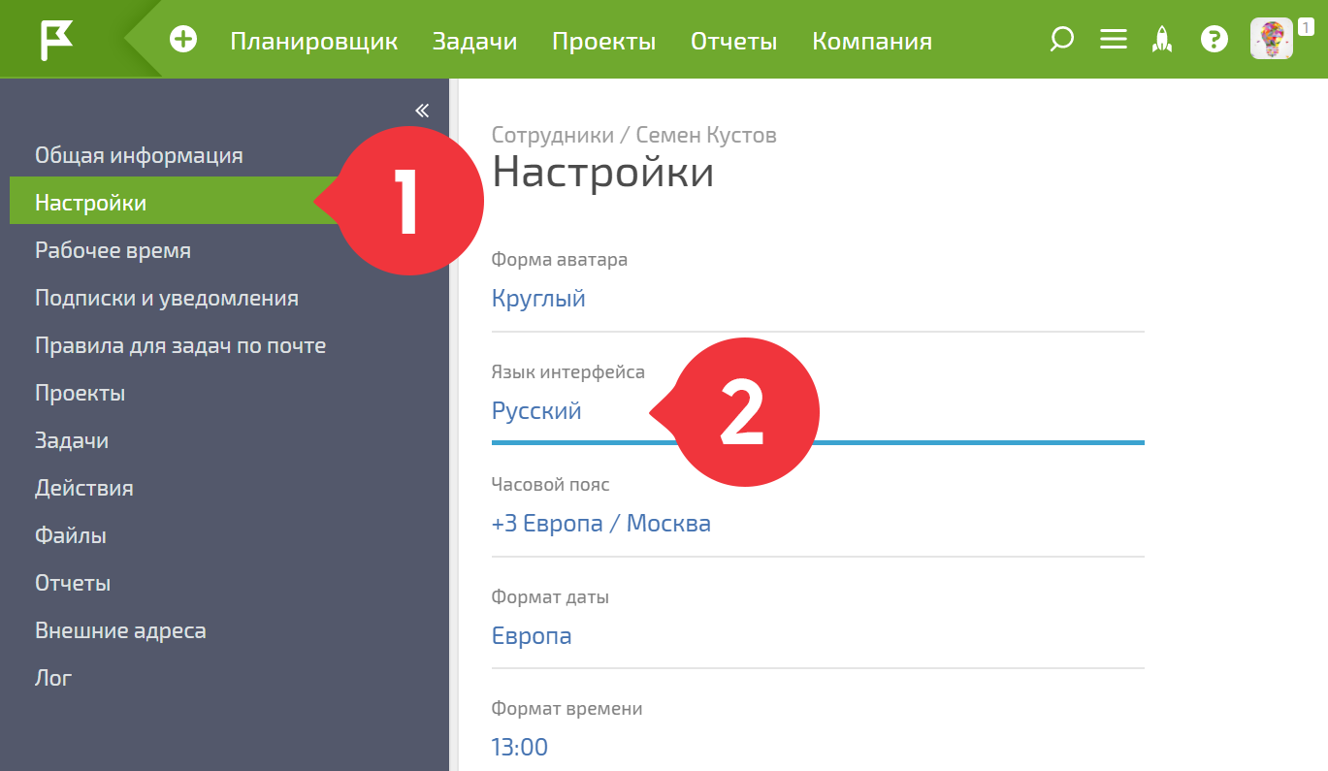The height and width of the screenshot is (771, 1328).
Task: Open Внешние адреса in the sidebar
Action: pyautogui.click(x=120, y=630)
